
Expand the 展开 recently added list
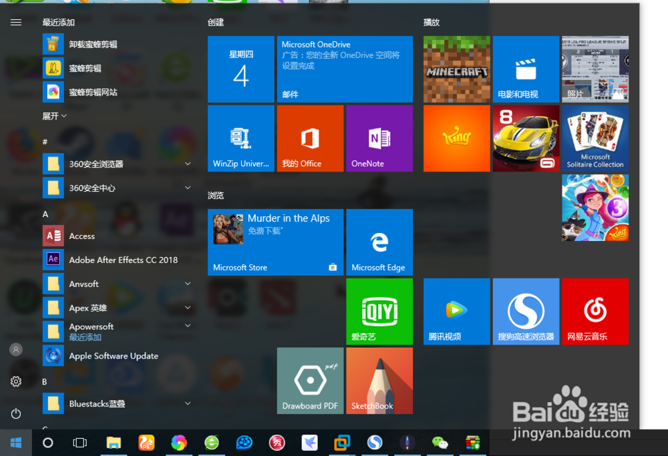point(55,116)
